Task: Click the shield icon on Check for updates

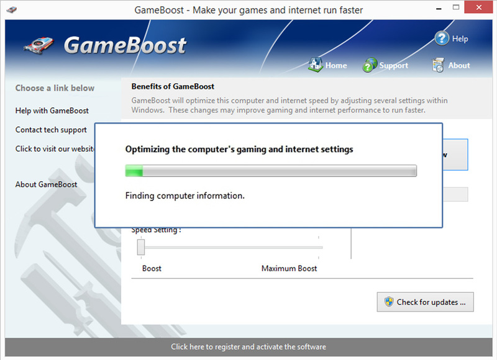Action: (389, 302)
